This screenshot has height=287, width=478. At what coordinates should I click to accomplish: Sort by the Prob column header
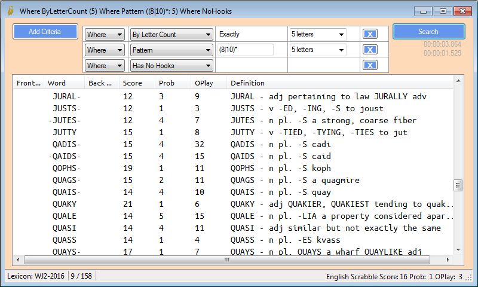pos(173,83)
